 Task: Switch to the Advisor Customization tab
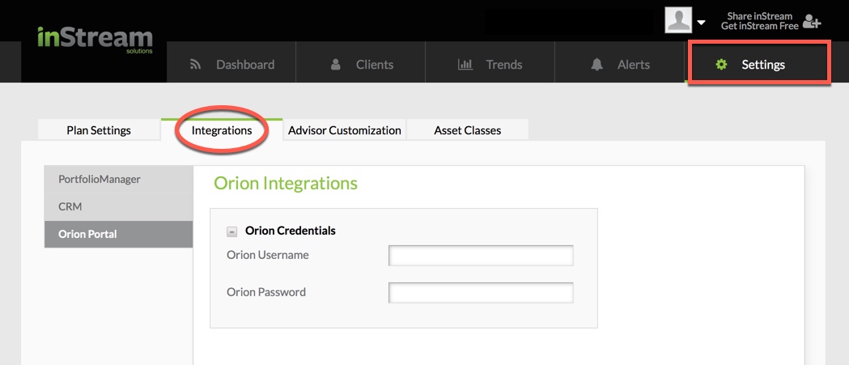(x=344, y=130)
